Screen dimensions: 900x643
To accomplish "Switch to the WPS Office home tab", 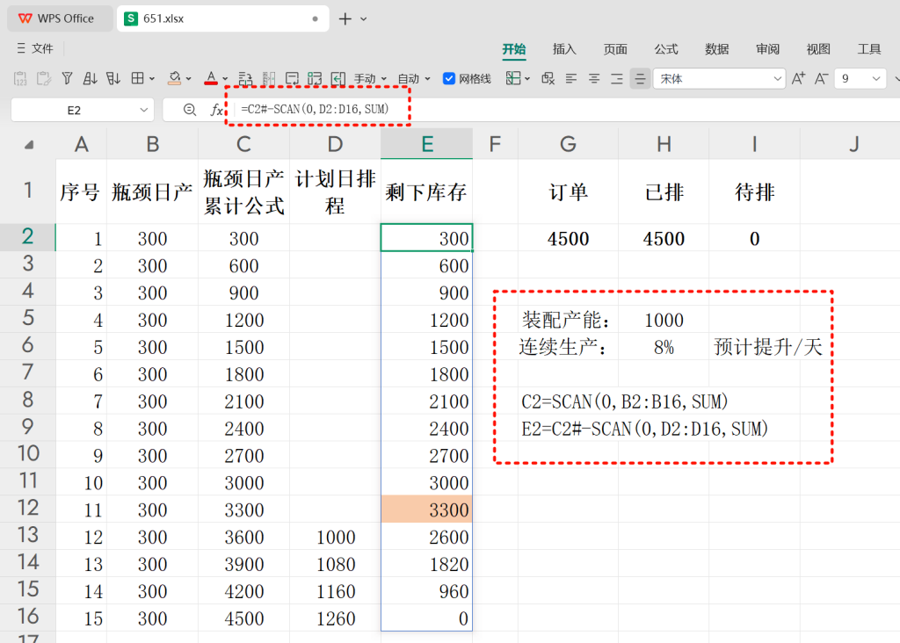I will pos(60,18).
